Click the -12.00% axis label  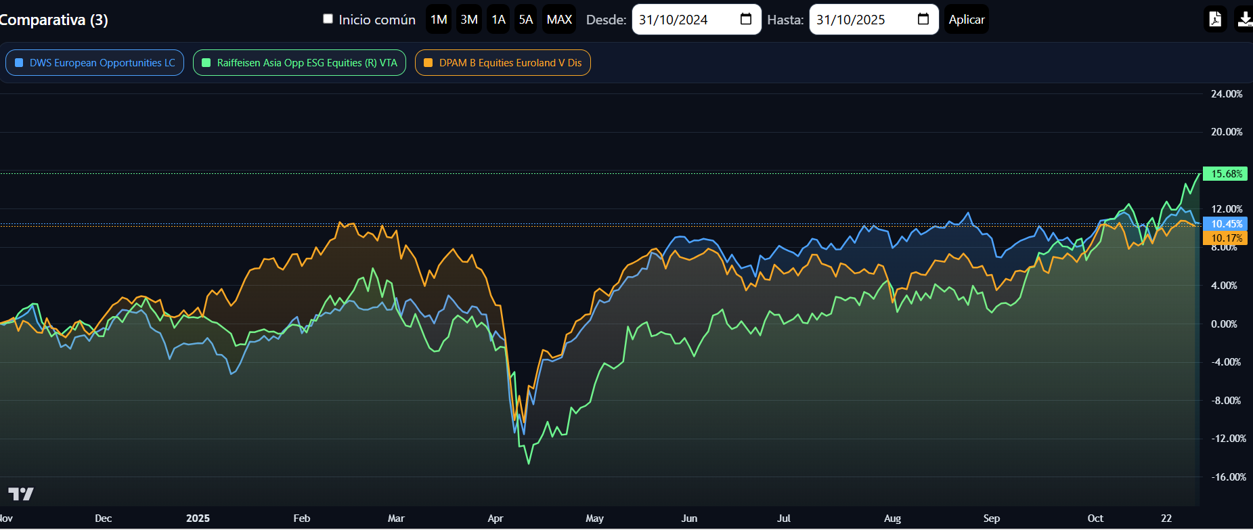(1228, 439)
